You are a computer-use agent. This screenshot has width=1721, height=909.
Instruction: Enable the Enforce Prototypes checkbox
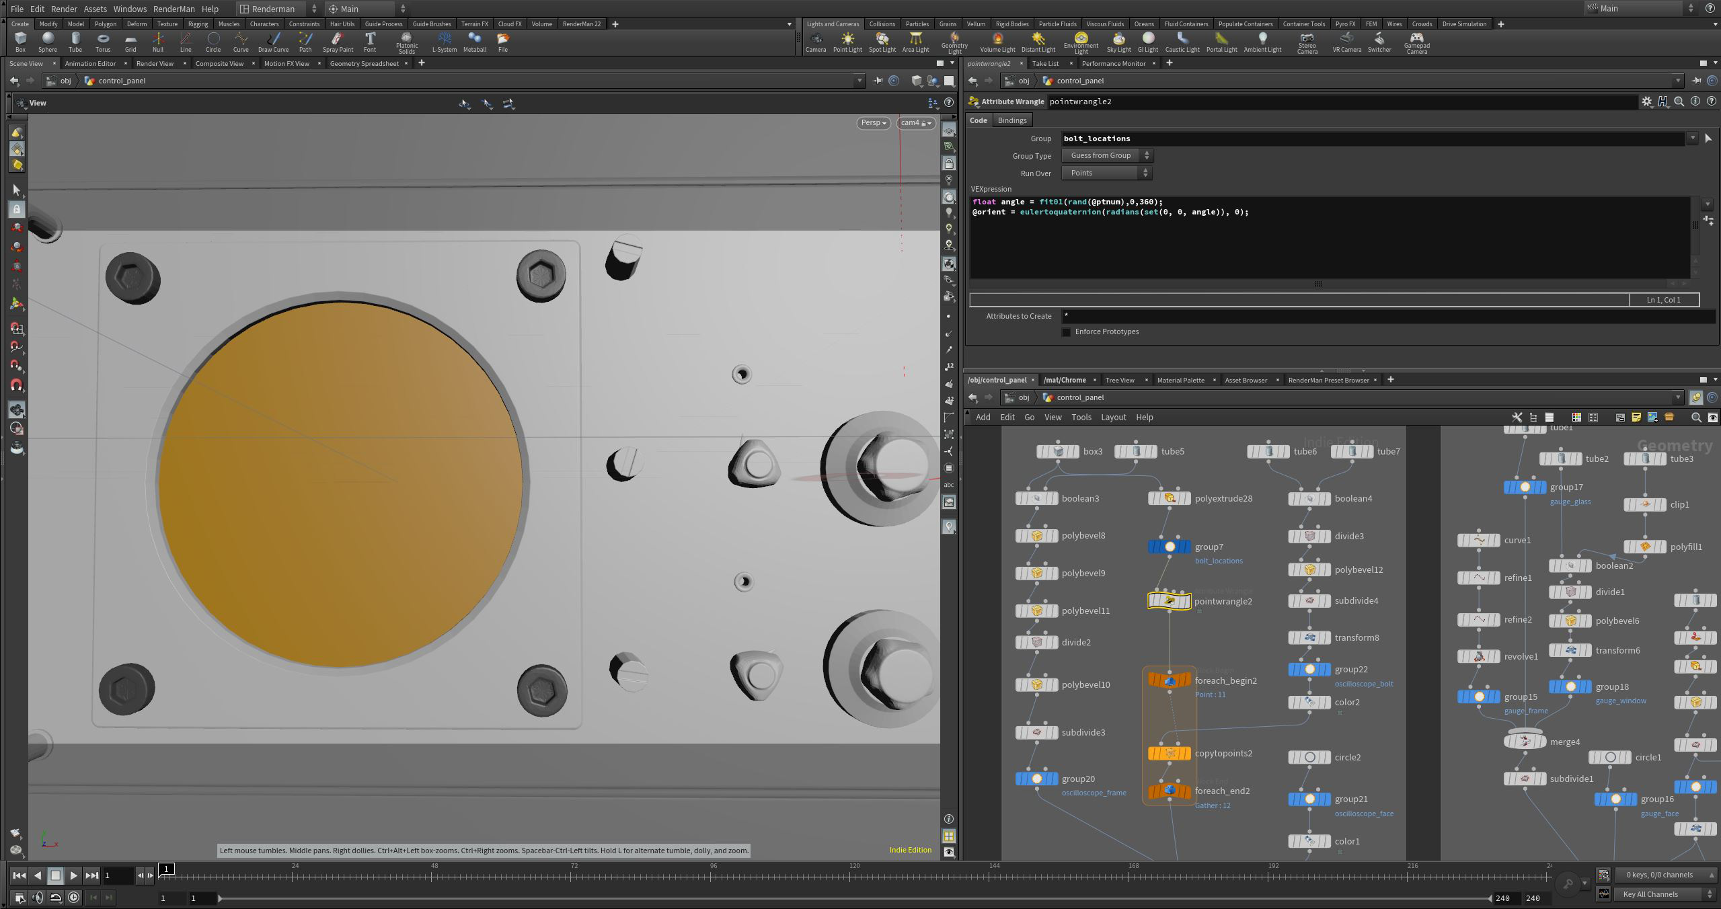coord(1066,332)
